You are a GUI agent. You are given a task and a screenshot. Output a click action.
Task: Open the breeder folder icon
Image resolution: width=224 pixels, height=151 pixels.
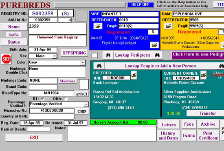[x=134, y=75]
